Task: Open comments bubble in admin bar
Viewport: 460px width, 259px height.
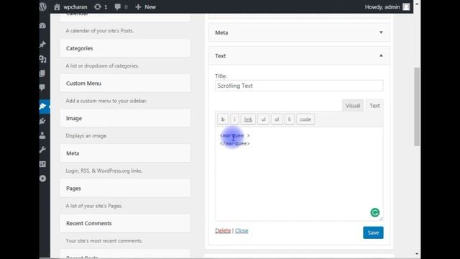Action: [121, 6]
